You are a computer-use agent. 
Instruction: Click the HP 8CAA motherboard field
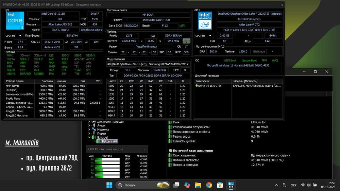tap(148, 15)
